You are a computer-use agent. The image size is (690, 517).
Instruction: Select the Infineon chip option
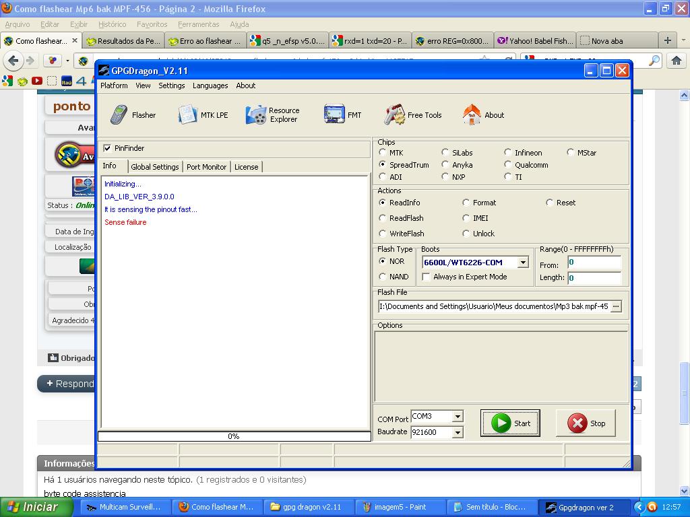[508, 153]
